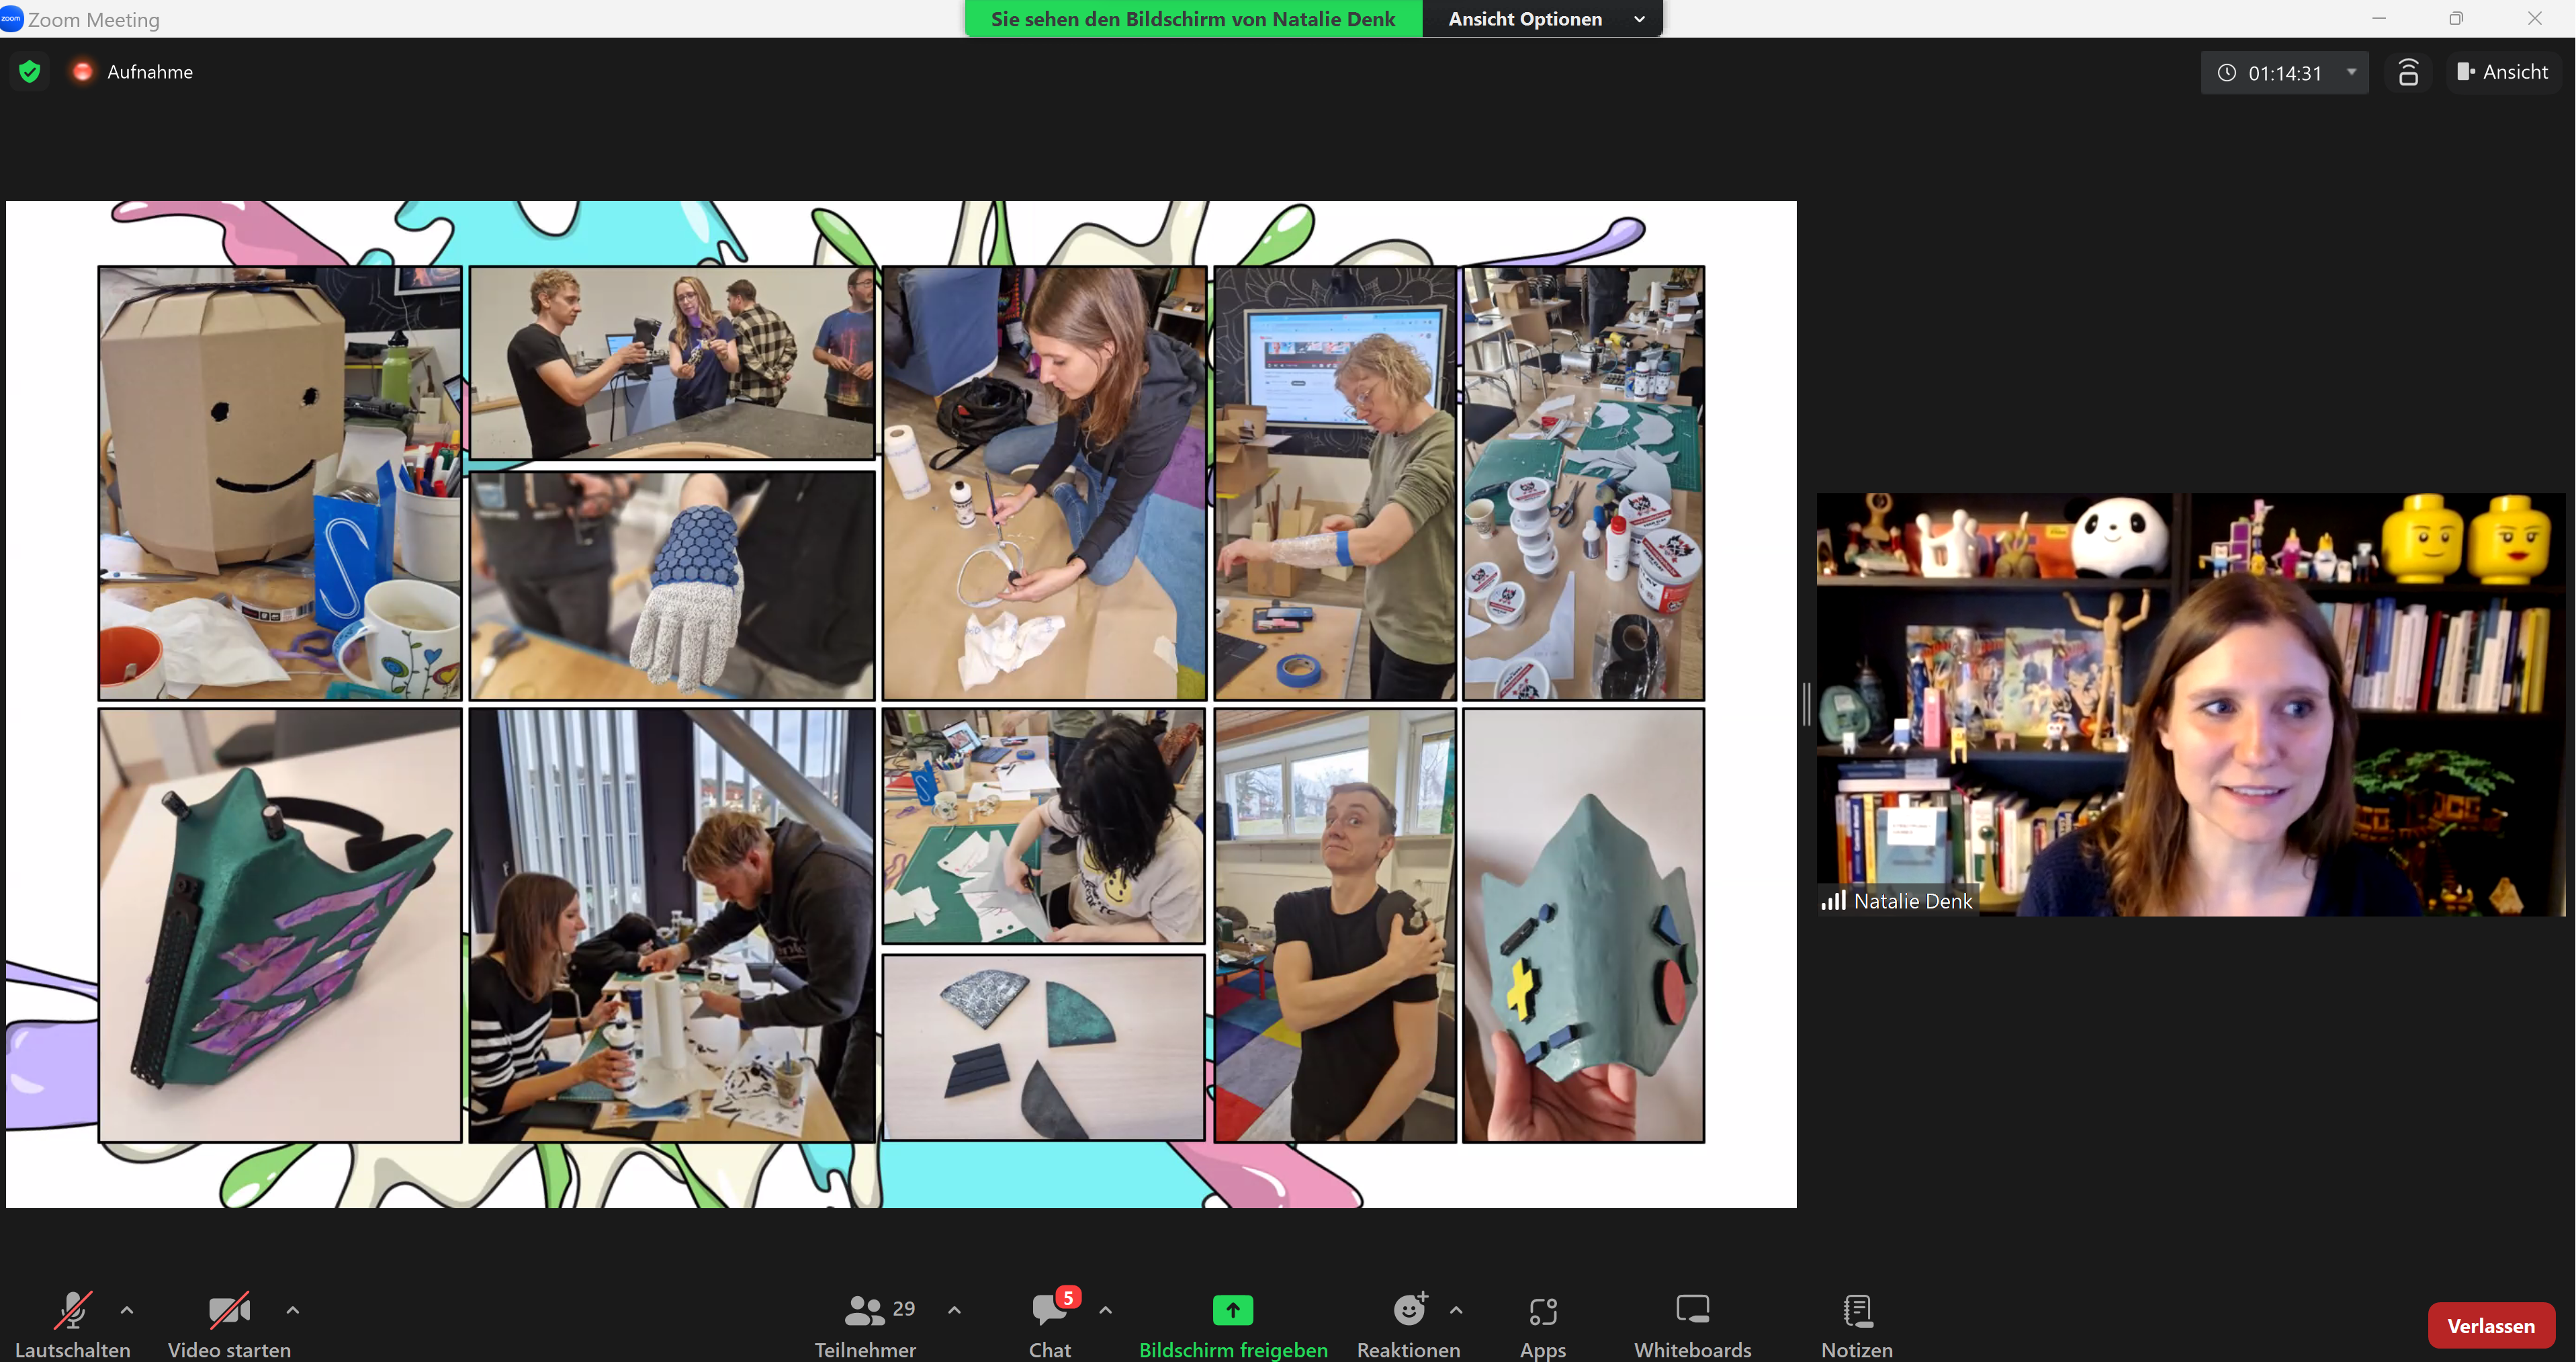Click the Zoom logo in title bar
Viewport: 2576px width, 1362px height.
pos(12,18)
